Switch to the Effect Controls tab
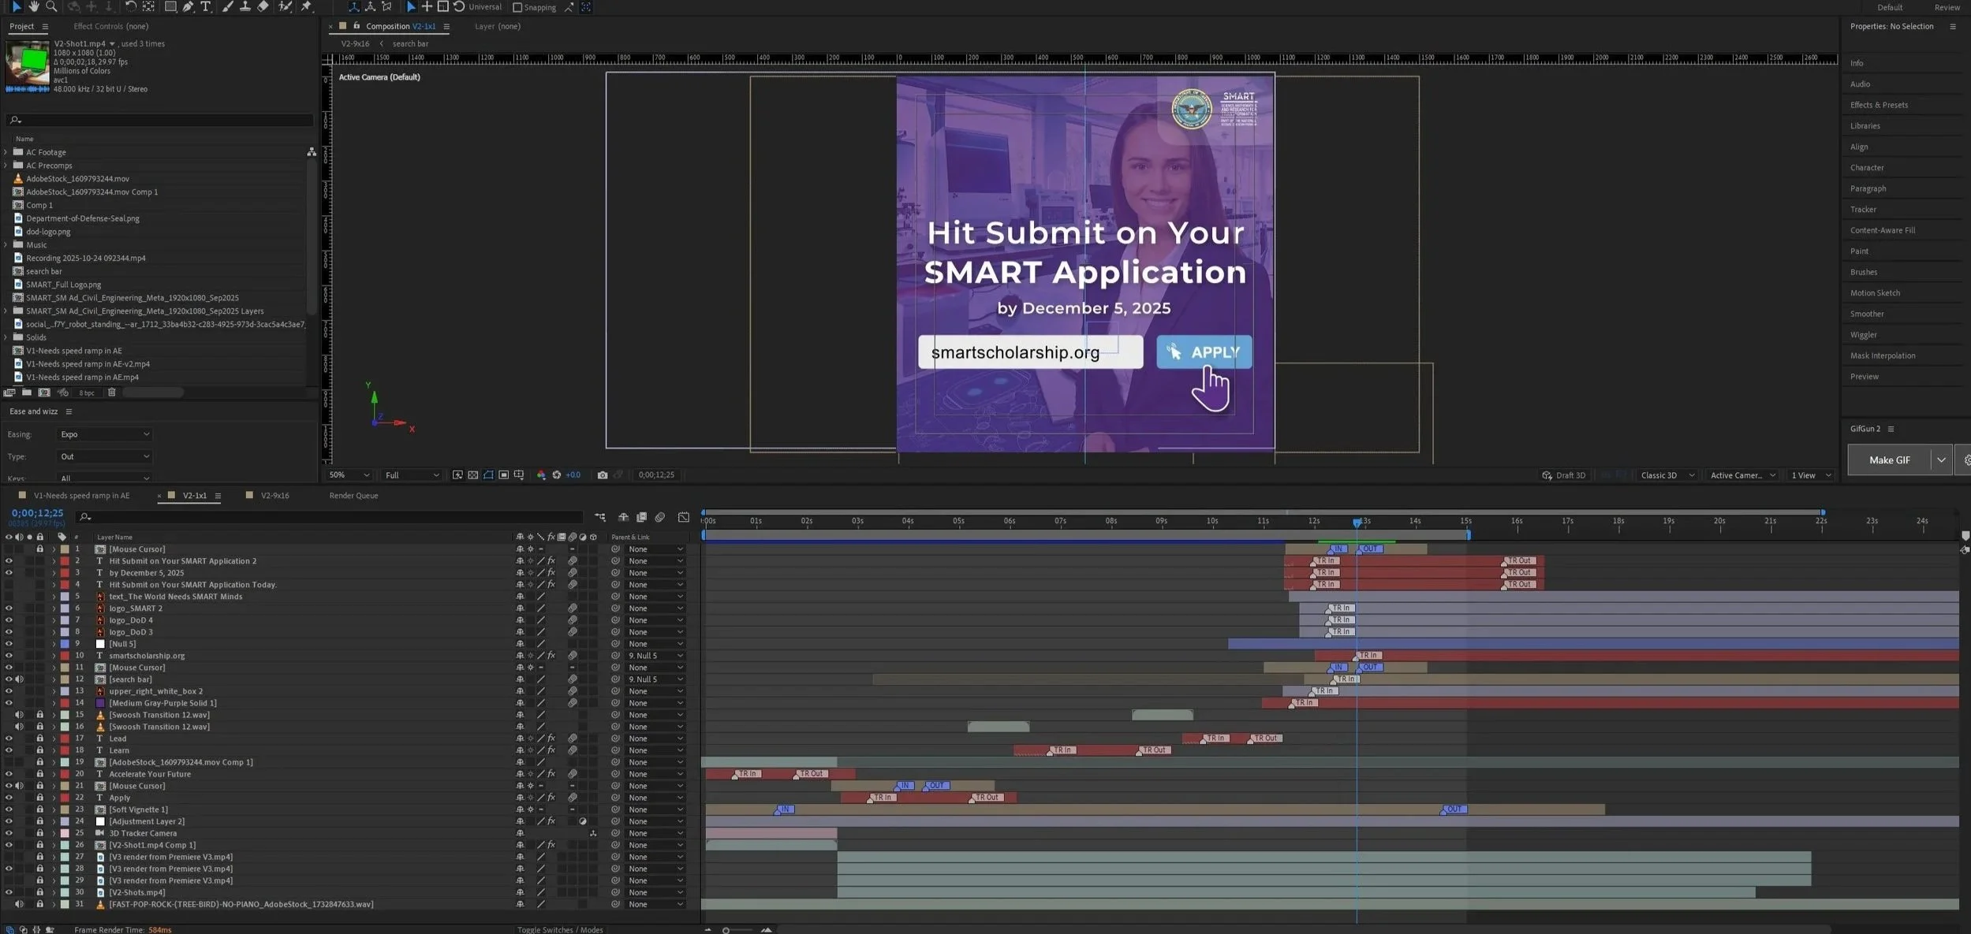This screenshot has height=934, width=1971. click(x=110, y=26)
